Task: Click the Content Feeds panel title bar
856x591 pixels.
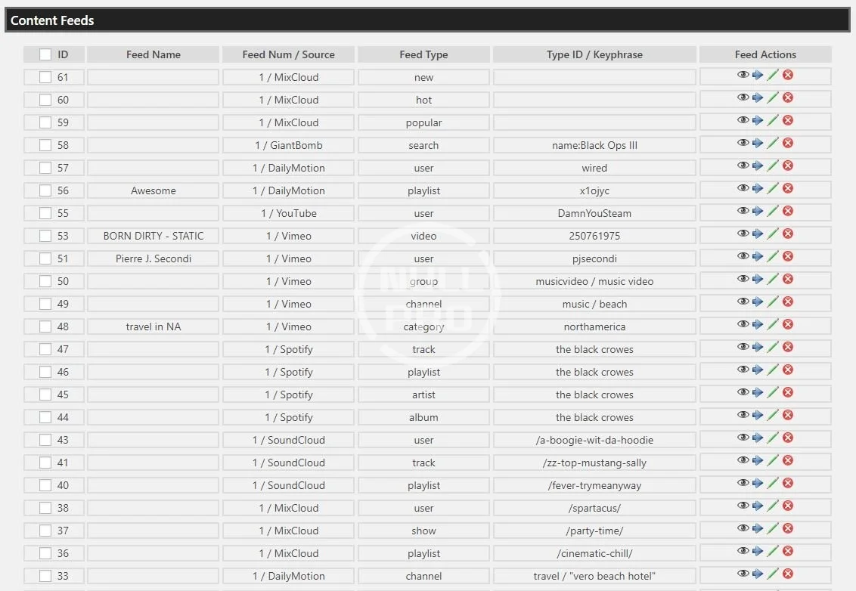Action: [427, 20]
